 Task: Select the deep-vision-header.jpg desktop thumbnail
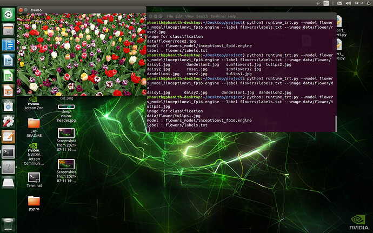66,114
